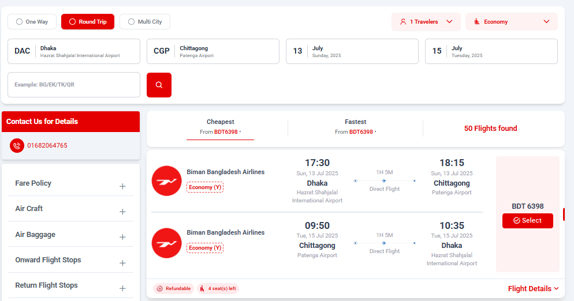Expand the Air Baggage filter section

[70, 235]
